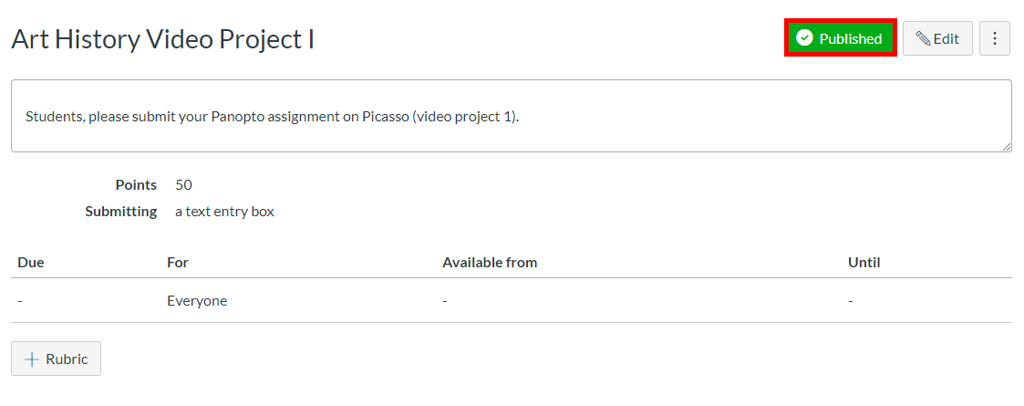Click inside the assignment description text box

click(x=512, y=117)
